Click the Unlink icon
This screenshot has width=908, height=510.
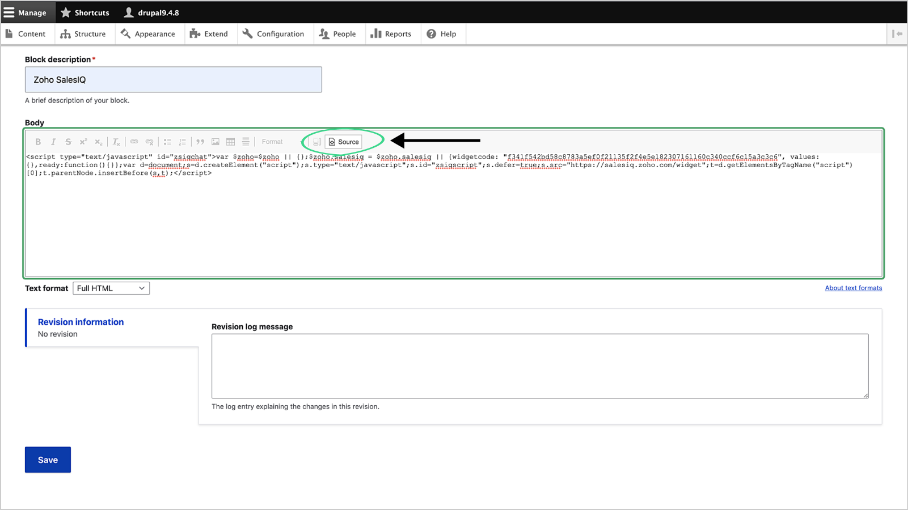click(149, 142)
